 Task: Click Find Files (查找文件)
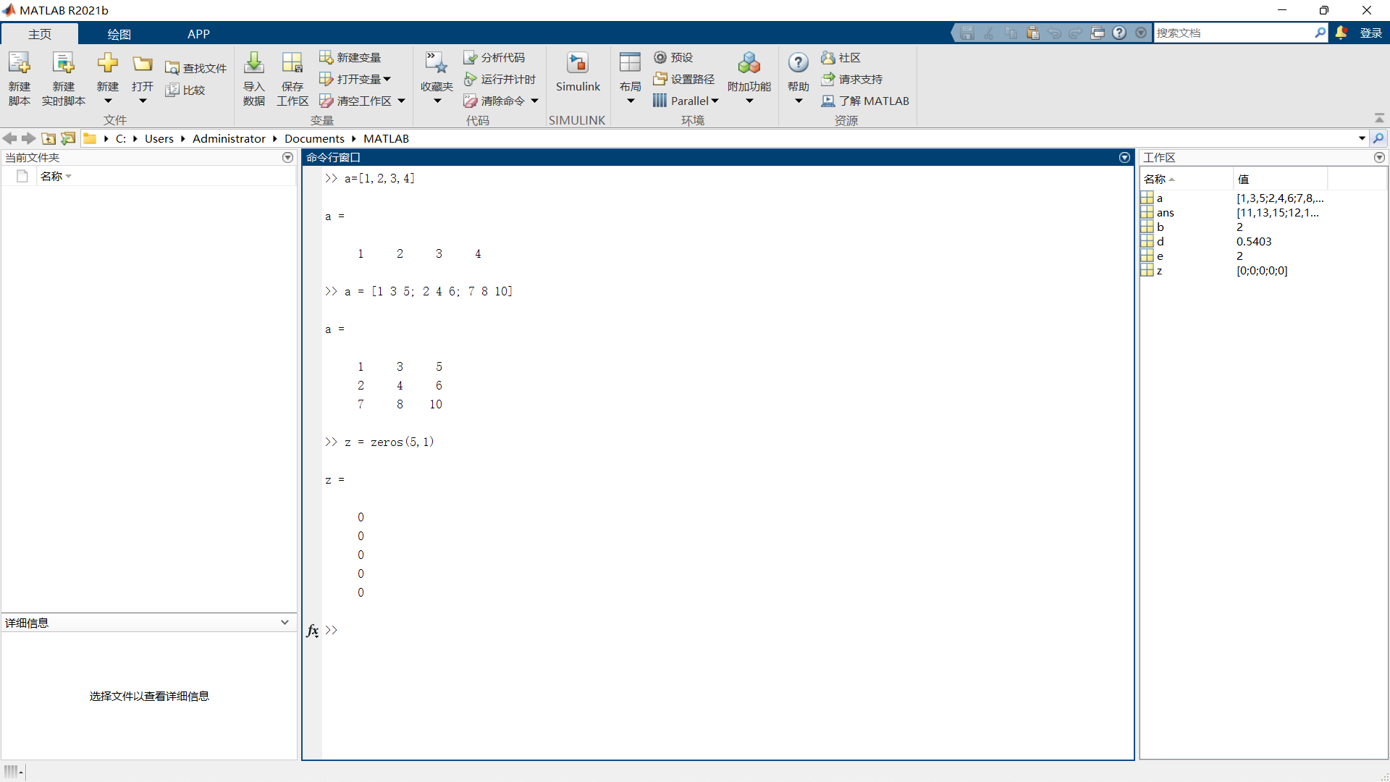[196, 68]
